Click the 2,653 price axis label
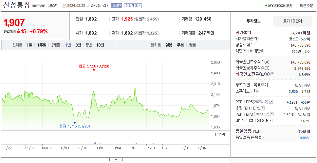 coord(215,62)
